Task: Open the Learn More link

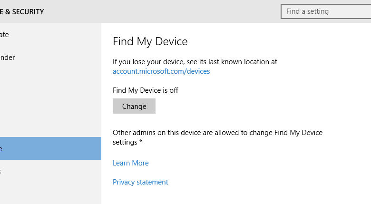Action: click(131, 163)
